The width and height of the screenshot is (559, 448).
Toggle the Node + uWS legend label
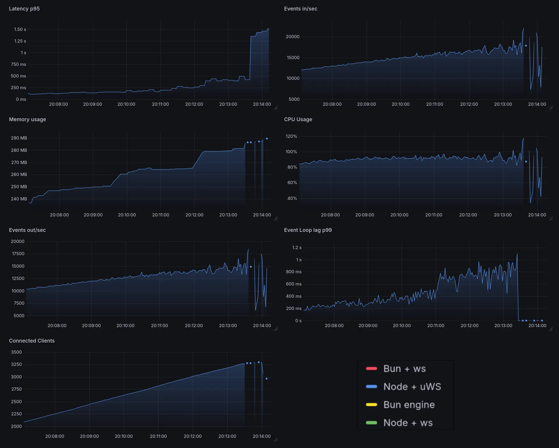point(412,387)
